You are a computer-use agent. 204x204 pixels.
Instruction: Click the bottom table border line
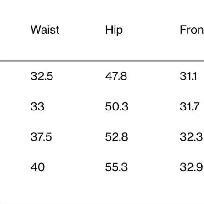102,204
